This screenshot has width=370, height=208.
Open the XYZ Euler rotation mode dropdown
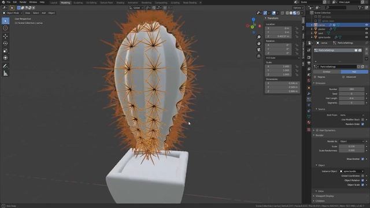coord(282,58)
